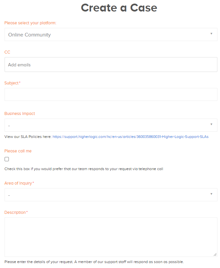
Task: Click the platform dropdown arrow icon
Action: pos(211,34)
